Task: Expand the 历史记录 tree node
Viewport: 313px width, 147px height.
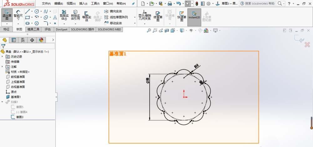Action: pyautogui.click(x=3, y=57)
